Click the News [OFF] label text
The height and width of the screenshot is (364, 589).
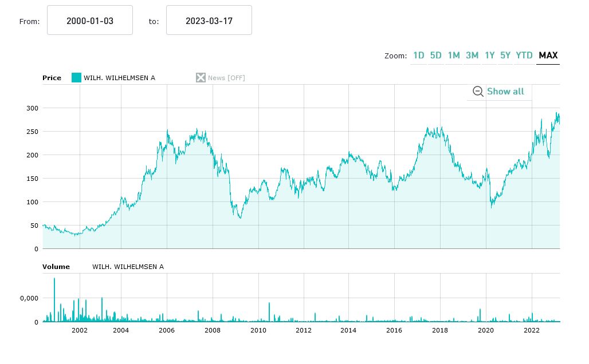click(x=226, y=78)
